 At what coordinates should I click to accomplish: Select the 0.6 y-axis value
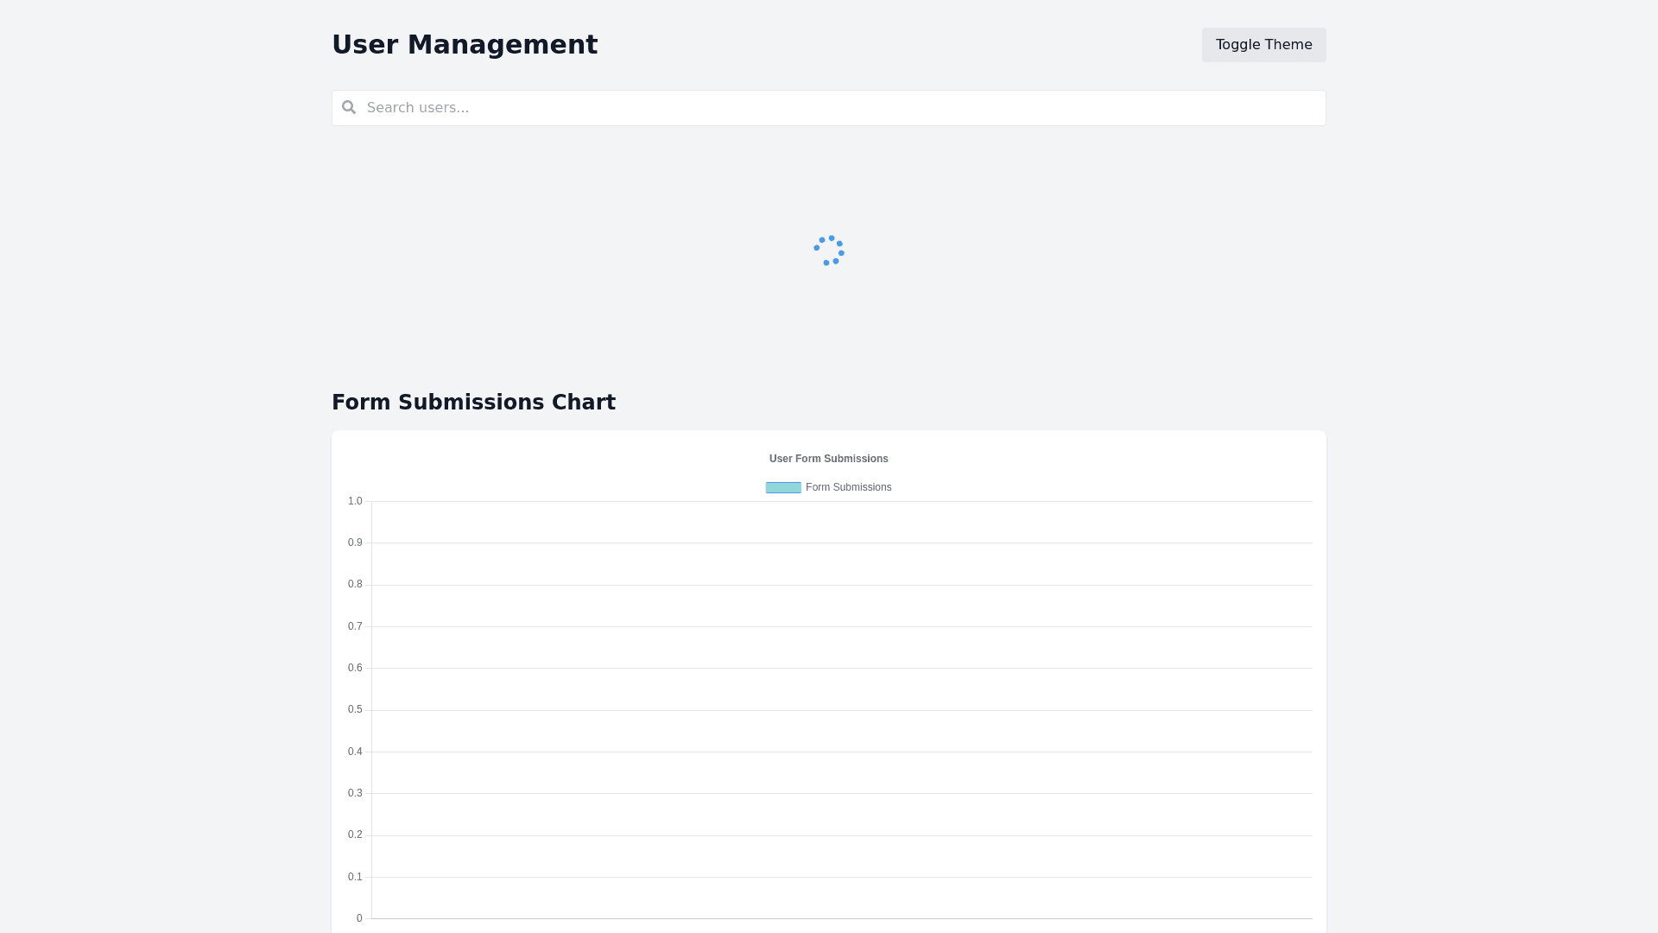pos(355,668)
